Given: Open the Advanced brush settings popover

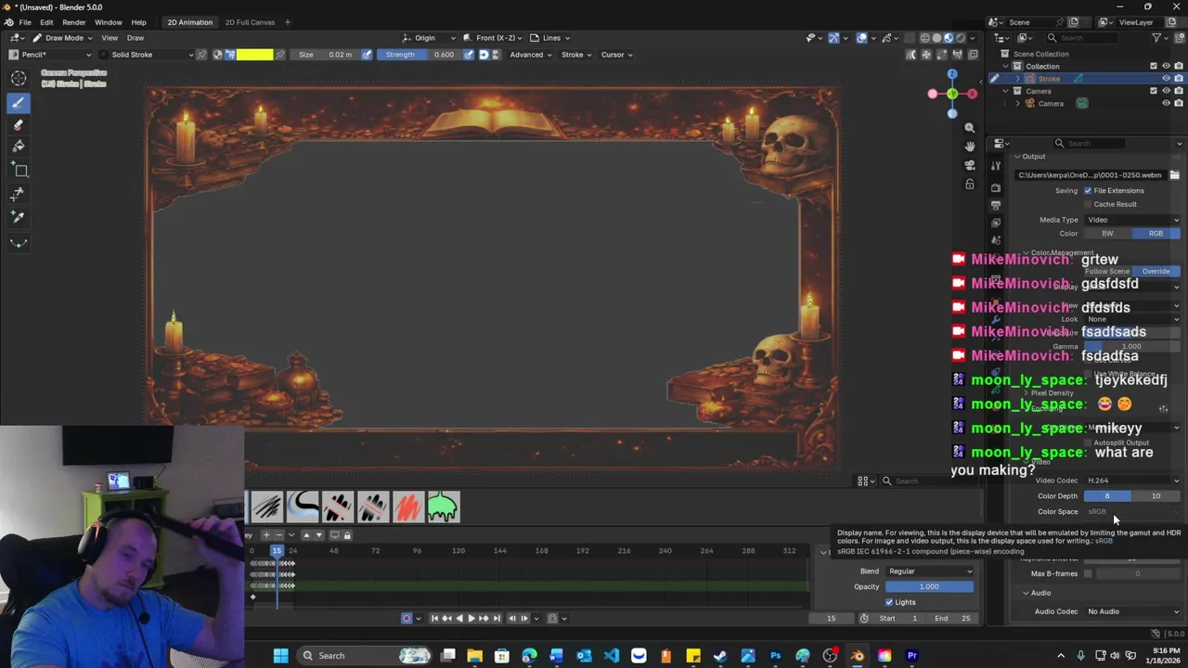Looking at the screenshot, I should point(531,55).
